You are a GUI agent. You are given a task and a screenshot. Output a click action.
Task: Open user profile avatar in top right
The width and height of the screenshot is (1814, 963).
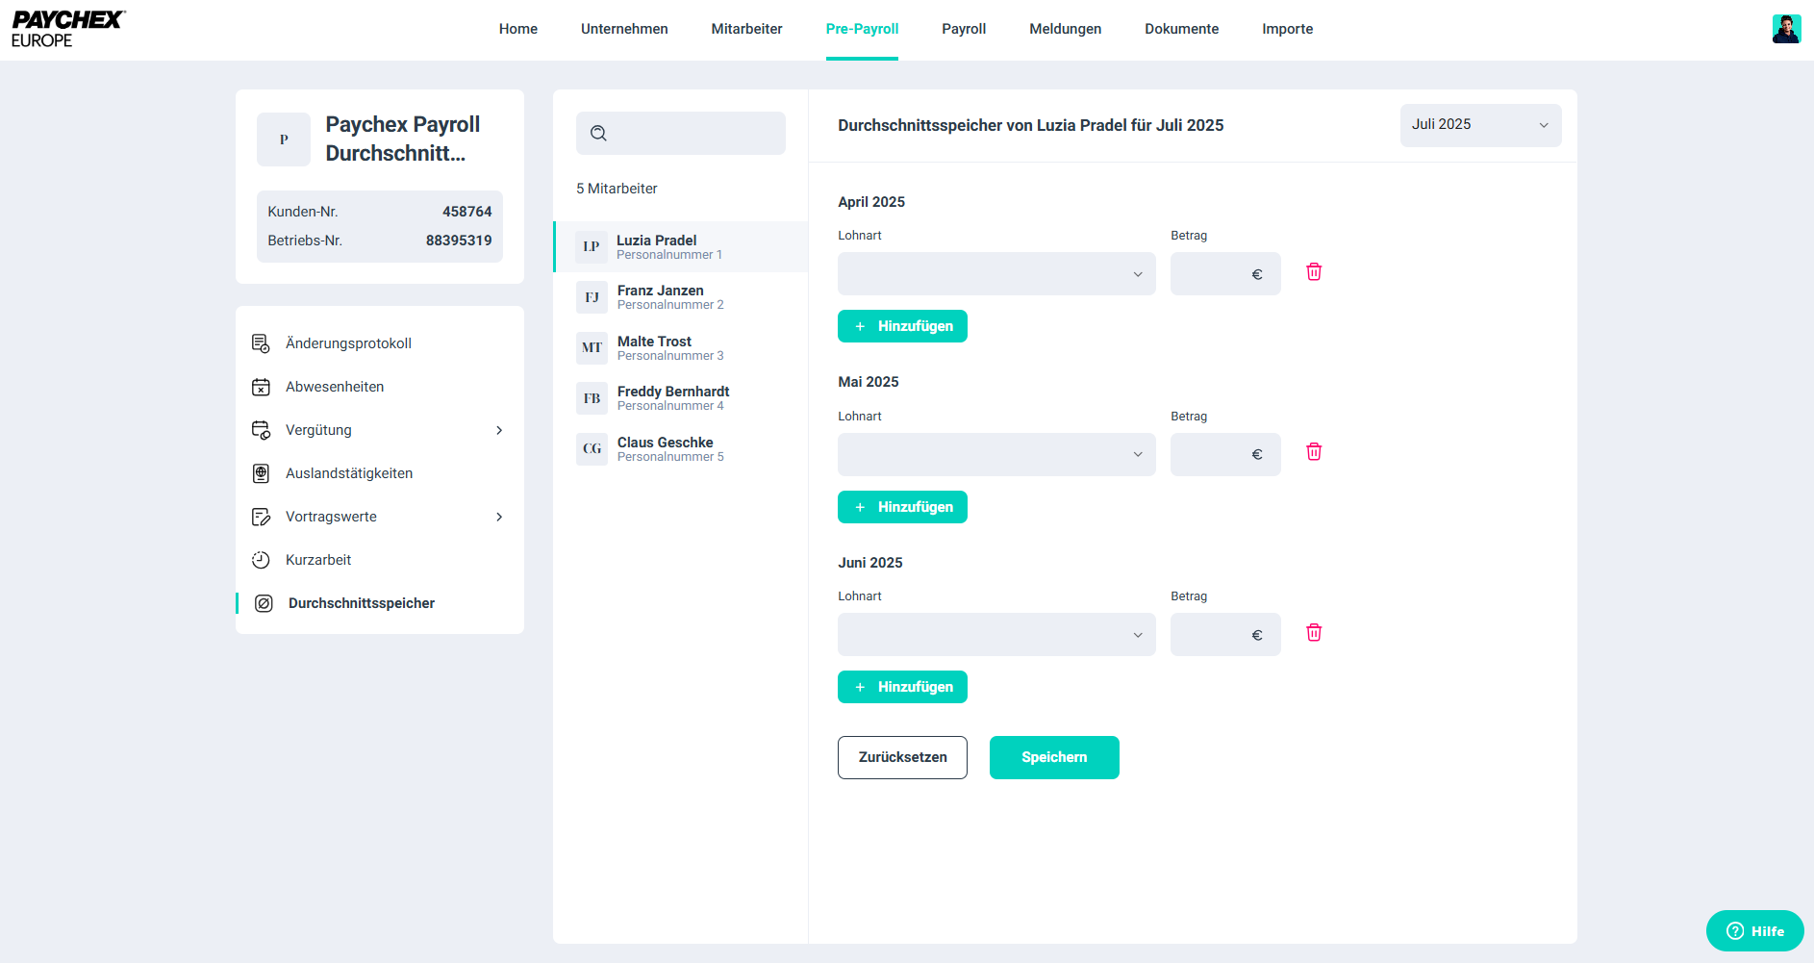pos(1786,29)
